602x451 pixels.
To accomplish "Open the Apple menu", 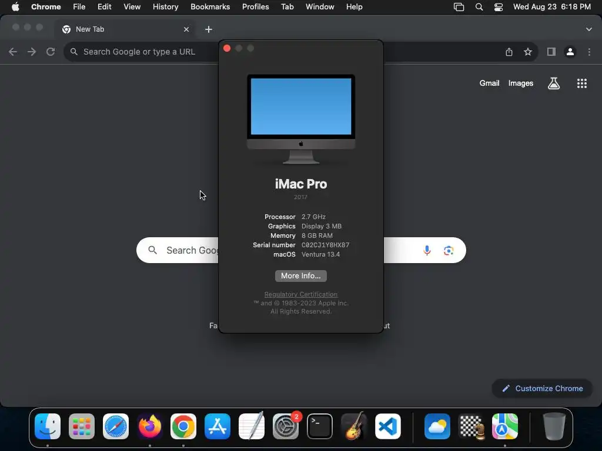I will point(15,7).
